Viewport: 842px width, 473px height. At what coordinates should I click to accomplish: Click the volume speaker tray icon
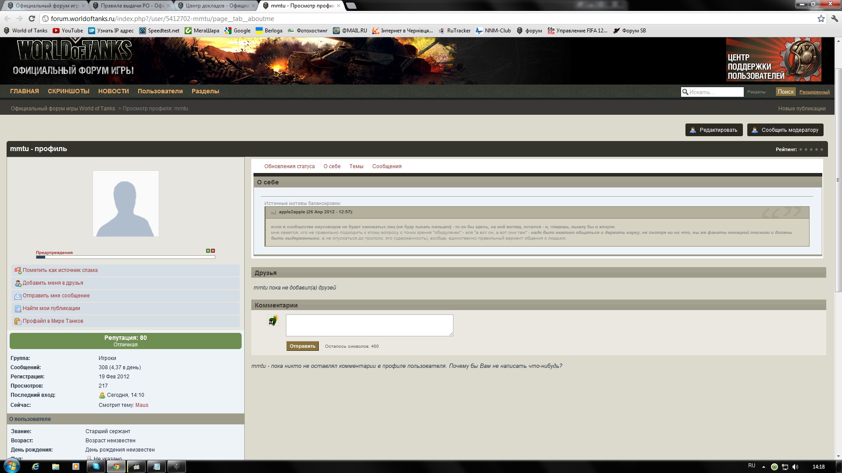tap(796, 467)
